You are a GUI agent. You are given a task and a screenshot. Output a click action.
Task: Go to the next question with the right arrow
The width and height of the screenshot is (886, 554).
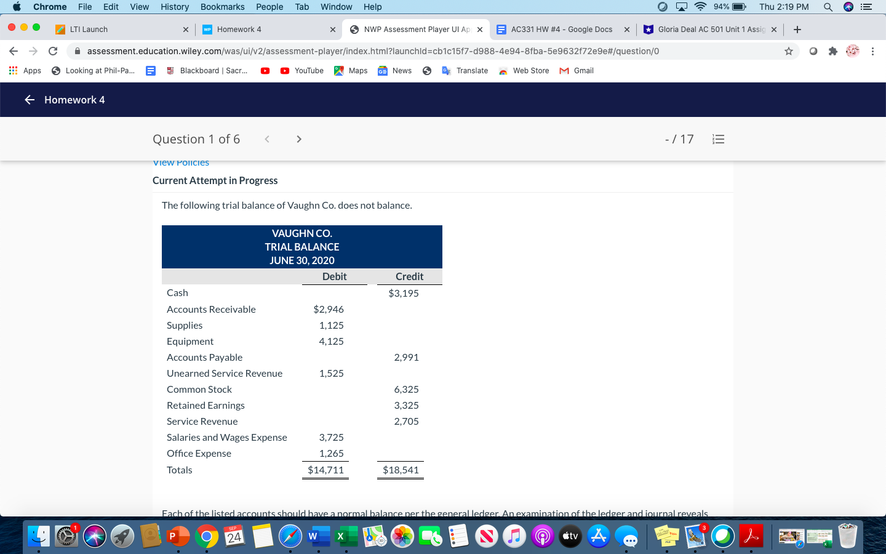click(x=298, y=139)
